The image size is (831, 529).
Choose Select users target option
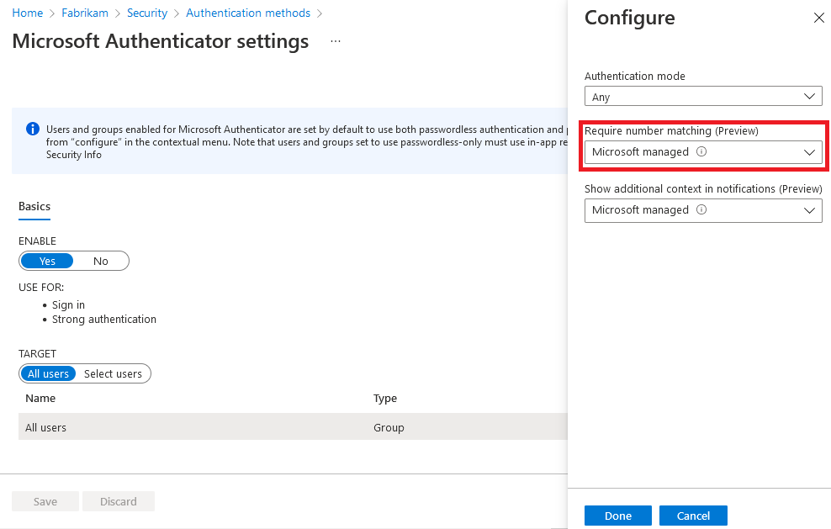point(113,373)
